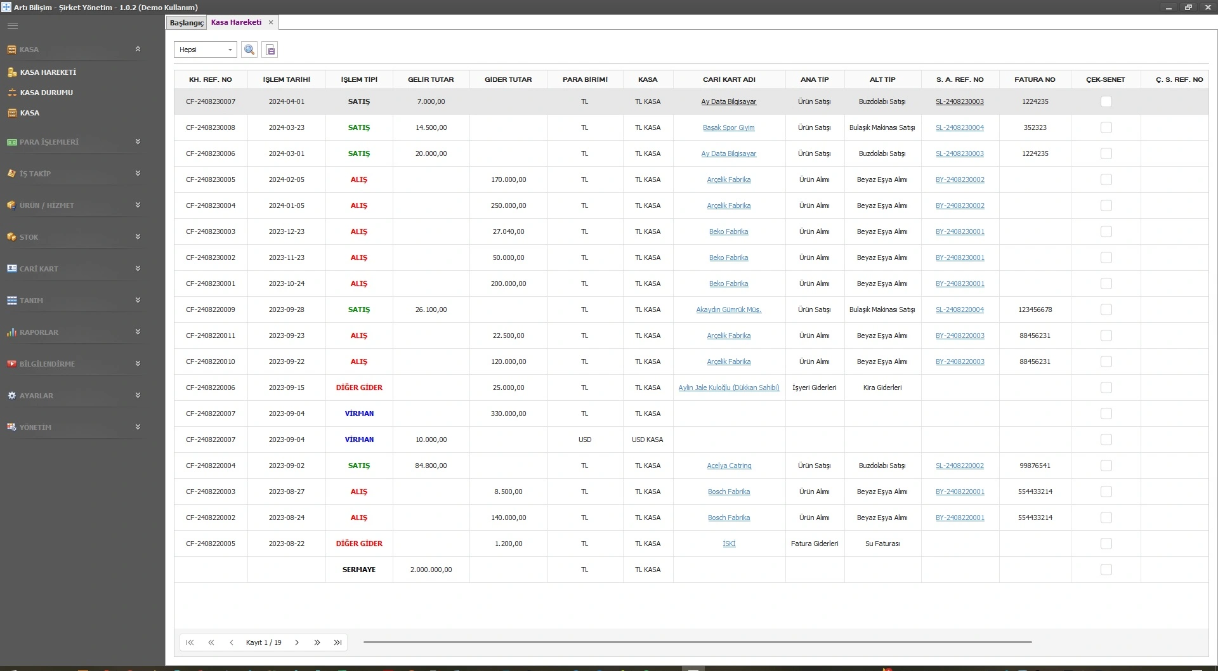
Task: Select the Kasa Hareketi tab
Action: (236, 22)
